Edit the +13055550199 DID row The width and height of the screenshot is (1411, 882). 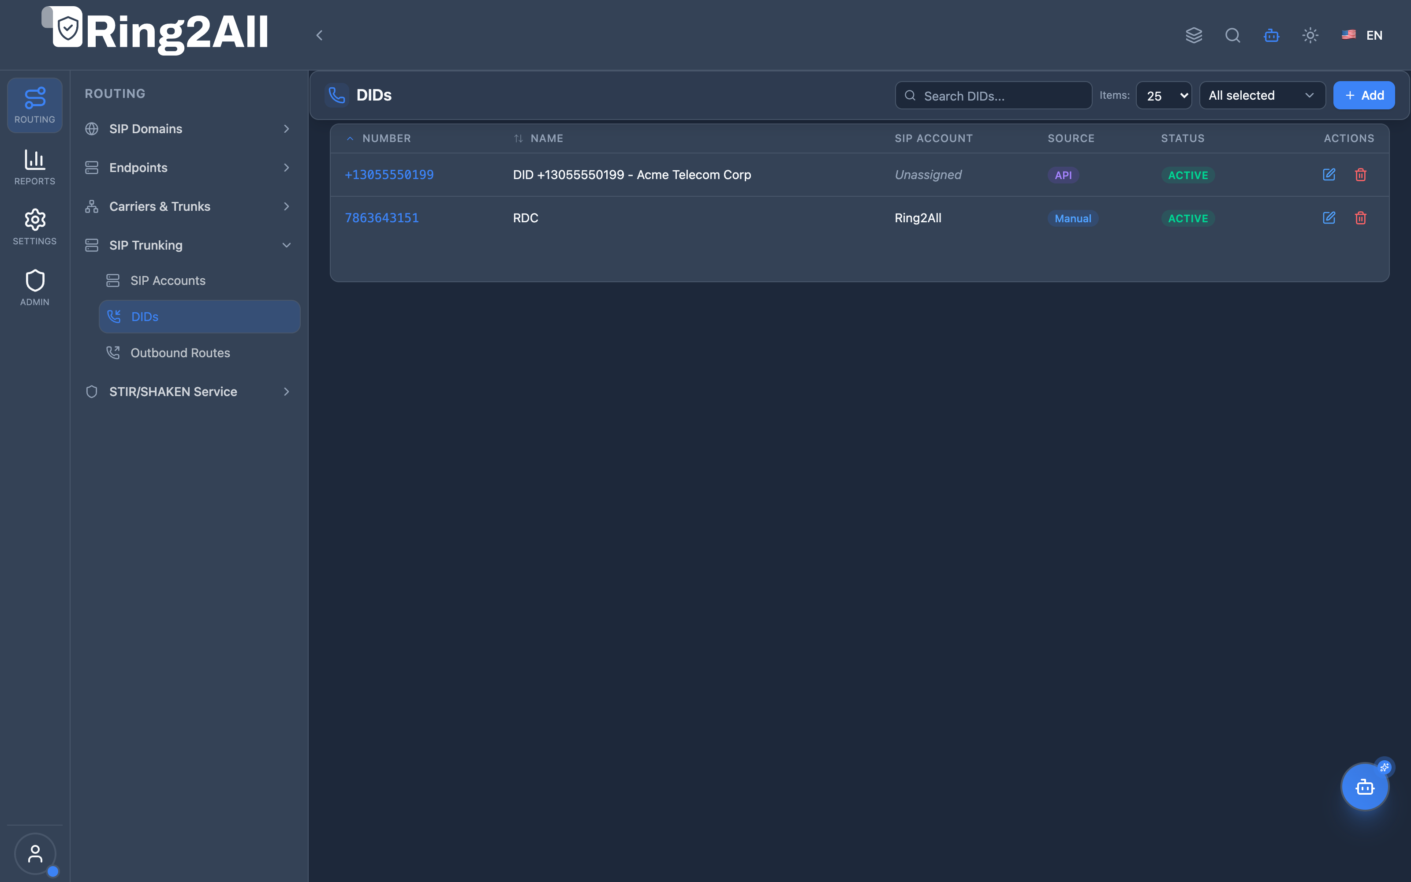1329,175
